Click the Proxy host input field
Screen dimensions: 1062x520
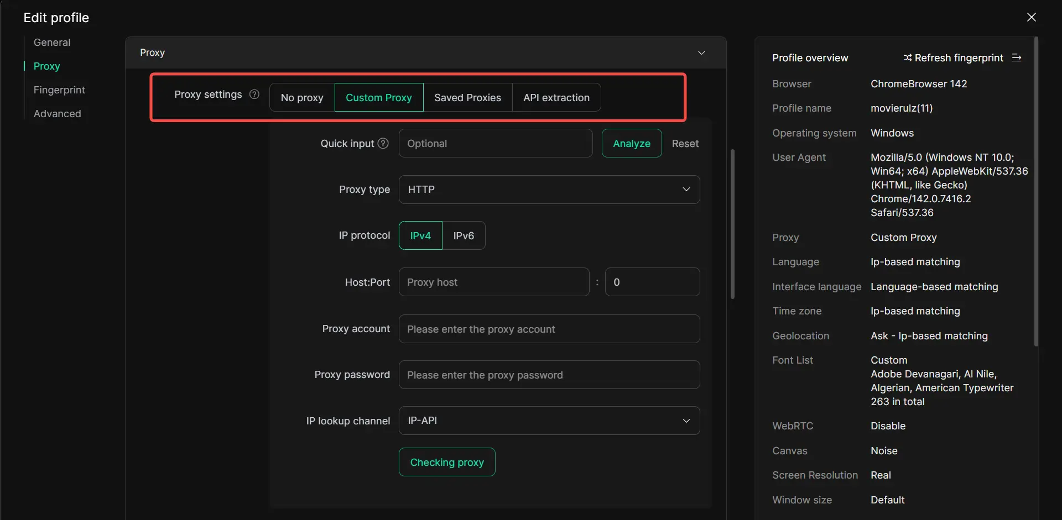[493, 282]
